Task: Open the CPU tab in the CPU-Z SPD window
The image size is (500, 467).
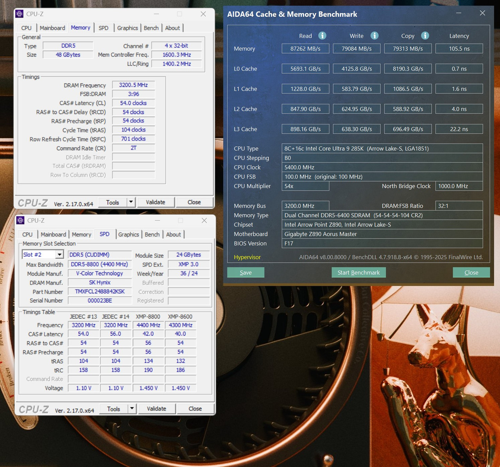Action: click(x=27, y=234)
